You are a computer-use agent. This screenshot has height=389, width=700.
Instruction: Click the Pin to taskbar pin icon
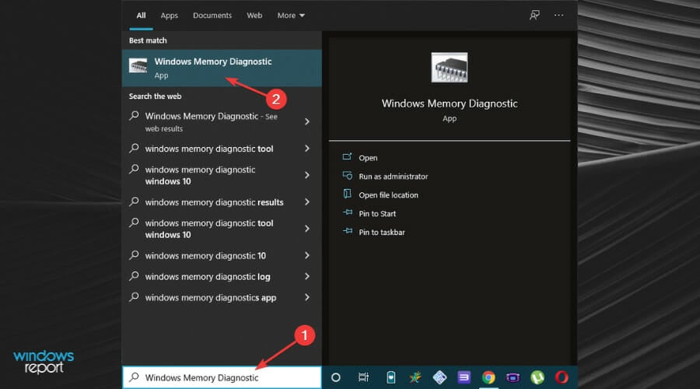tap(348, 231)
